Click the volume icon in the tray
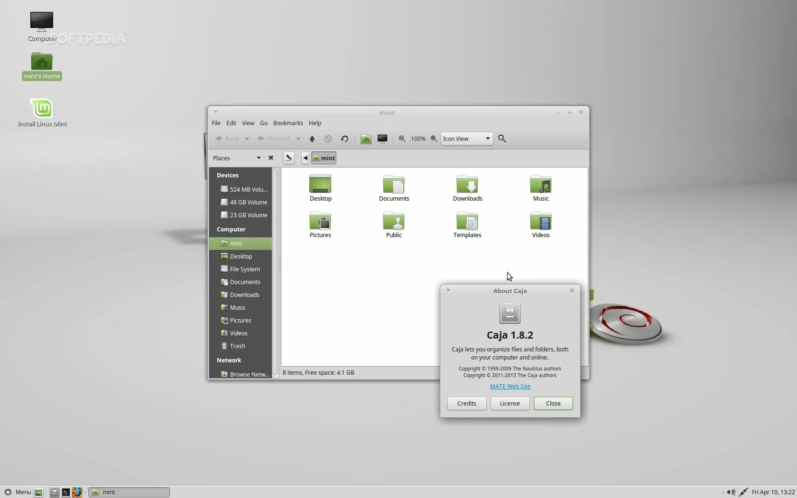797x498 pixels. click(731, 492)
